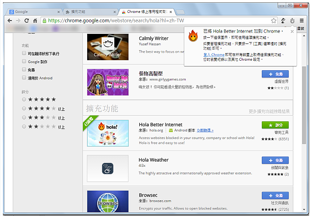Open the home page via house icon
Viewport: 313px width, 216px height.
click(35, 21)
